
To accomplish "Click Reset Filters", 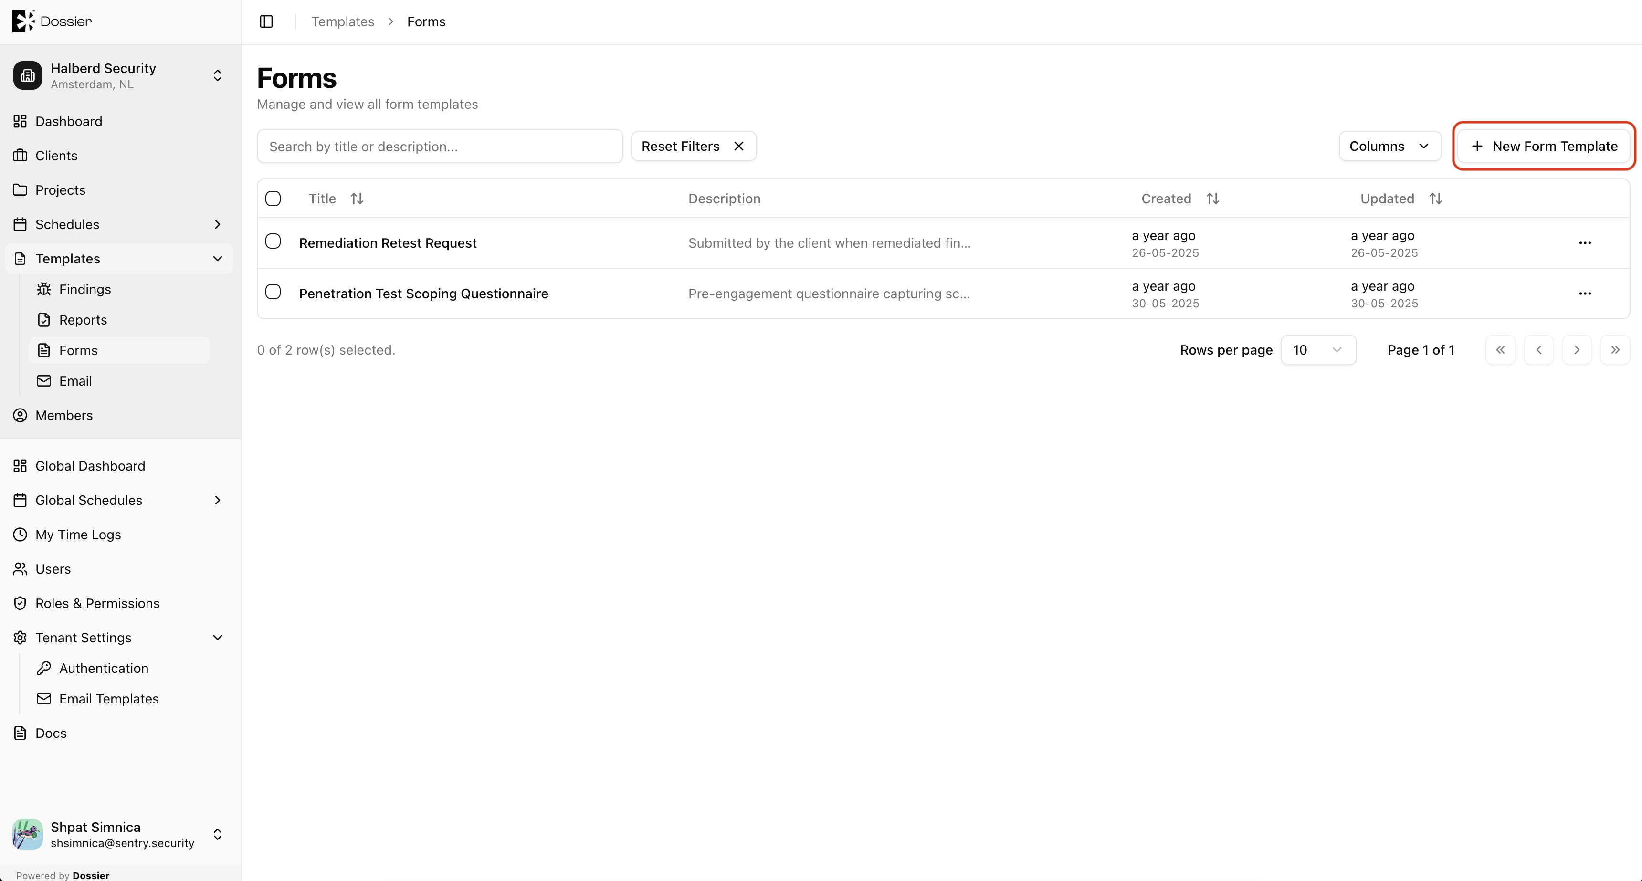I will click(x=694, y=146).
